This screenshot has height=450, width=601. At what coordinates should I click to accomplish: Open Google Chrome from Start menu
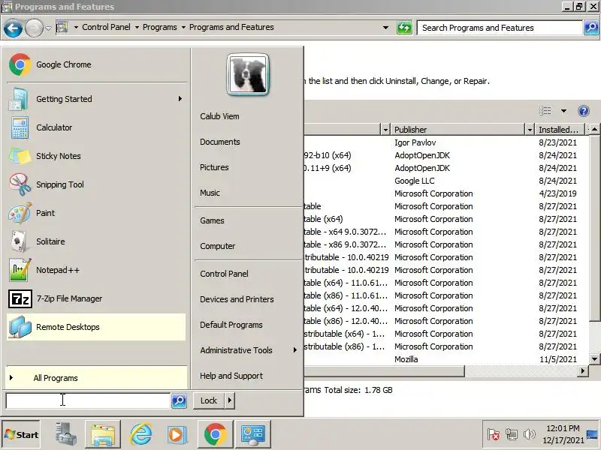(96, 64)
